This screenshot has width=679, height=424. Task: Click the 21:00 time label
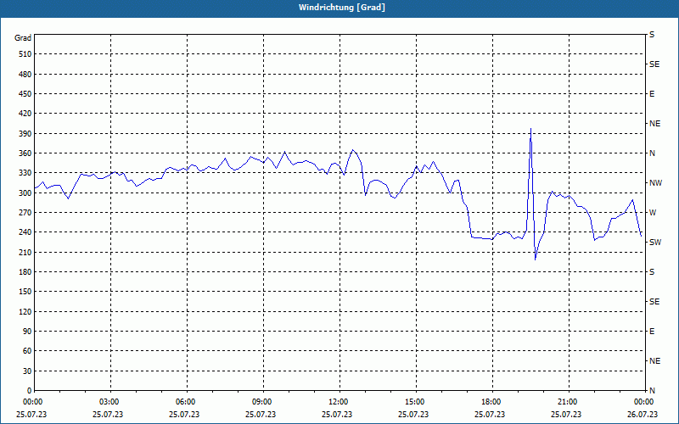[569, 402]
